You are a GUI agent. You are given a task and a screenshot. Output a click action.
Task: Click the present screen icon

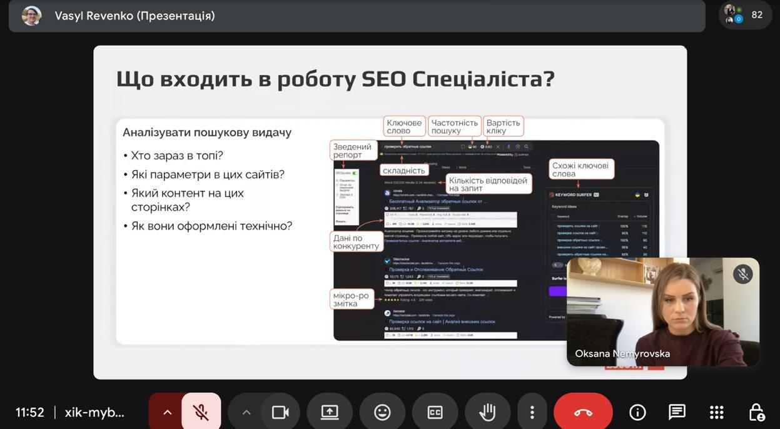pos(330,412)
